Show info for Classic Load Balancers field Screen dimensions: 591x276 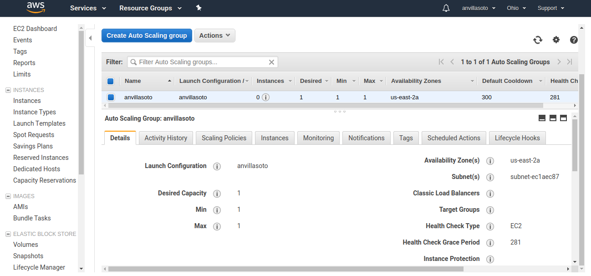pos(490,194)
